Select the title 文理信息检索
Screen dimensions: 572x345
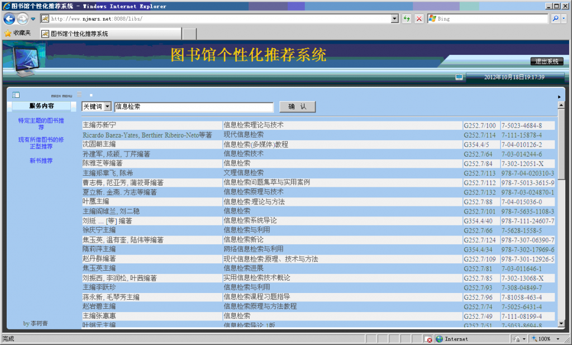pos(244,173)
